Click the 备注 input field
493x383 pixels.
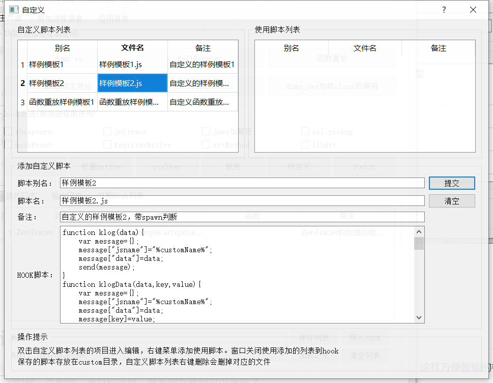pyautogui.click(x=242, y=217)
